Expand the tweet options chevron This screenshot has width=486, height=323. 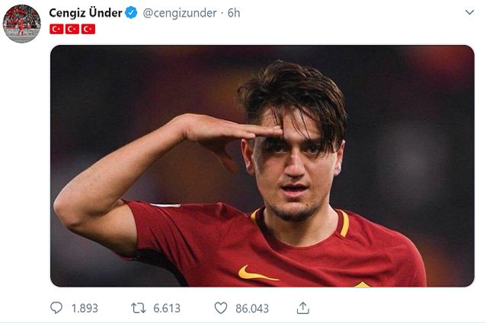tap(469, 13)
